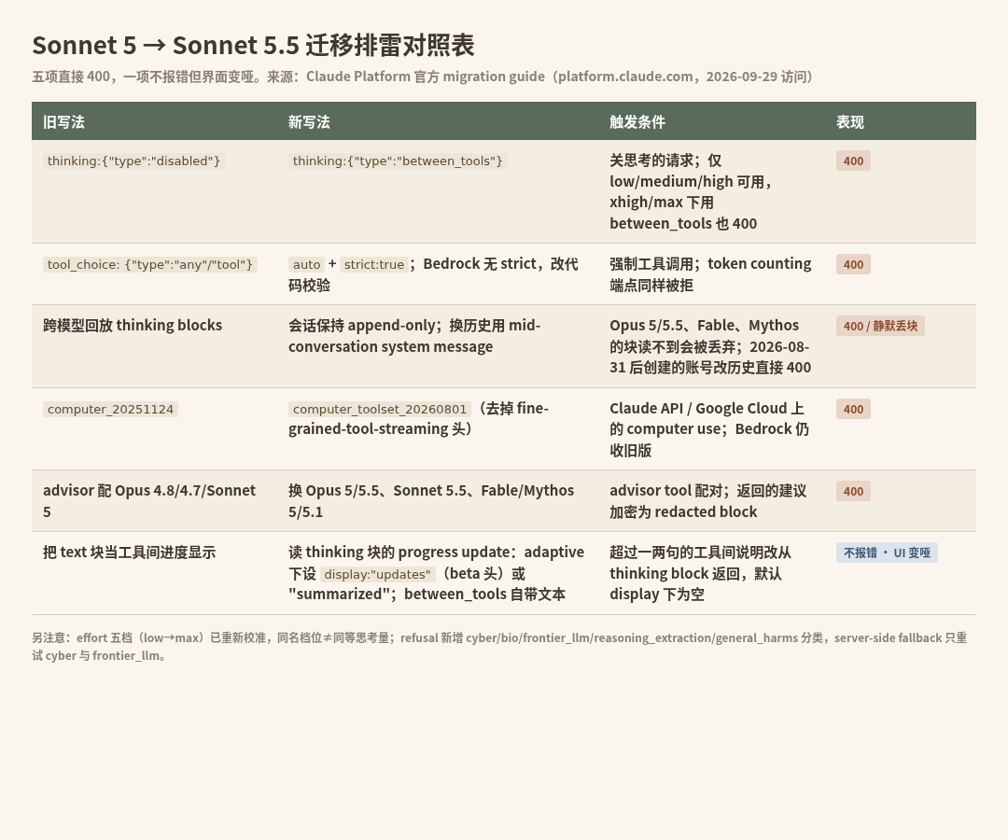1008x840 pixels.
Task: Click the page title 'Sonnet 5 → Sonnet 5.5 迁移排雷对照表'
Action: 253,45
